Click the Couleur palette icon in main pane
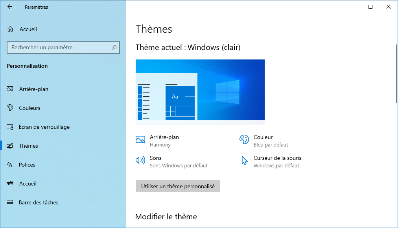Image resolution: width=398 pixels, height=228 pixels. click(244, 139)
